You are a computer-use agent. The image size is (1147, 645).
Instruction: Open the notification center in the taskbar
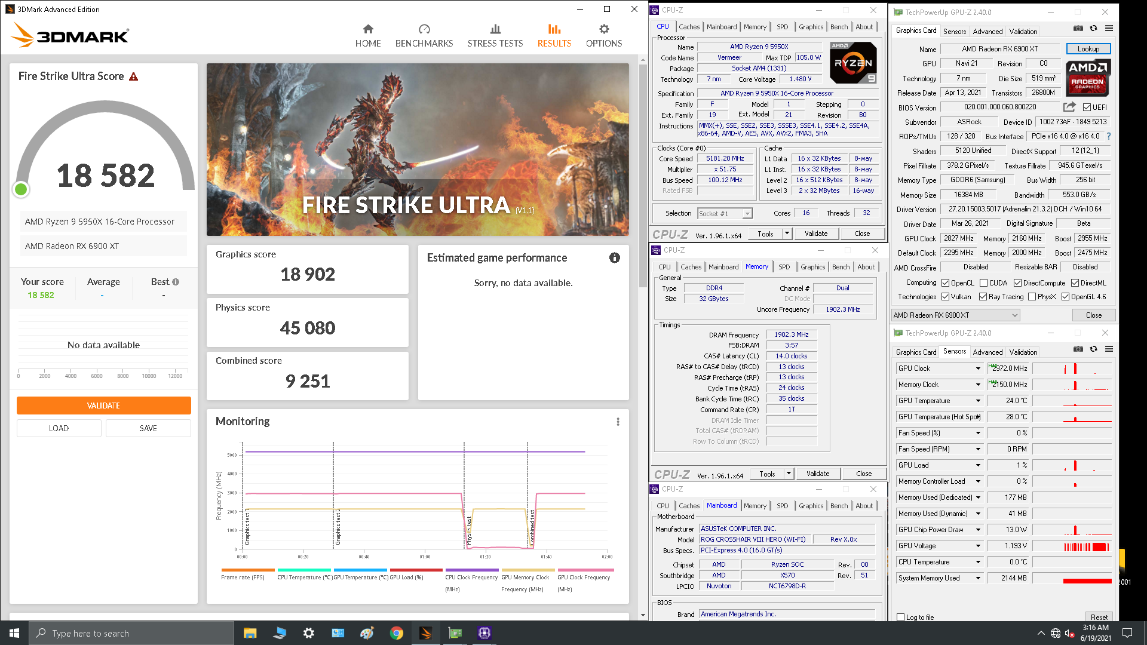pos(1127,633)
